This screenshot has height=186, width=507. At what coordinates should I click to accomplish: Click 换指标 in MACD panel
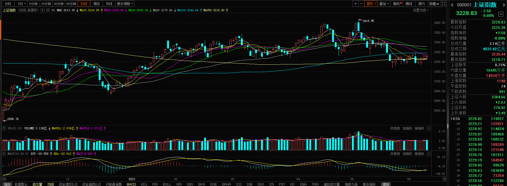[420, 154]
